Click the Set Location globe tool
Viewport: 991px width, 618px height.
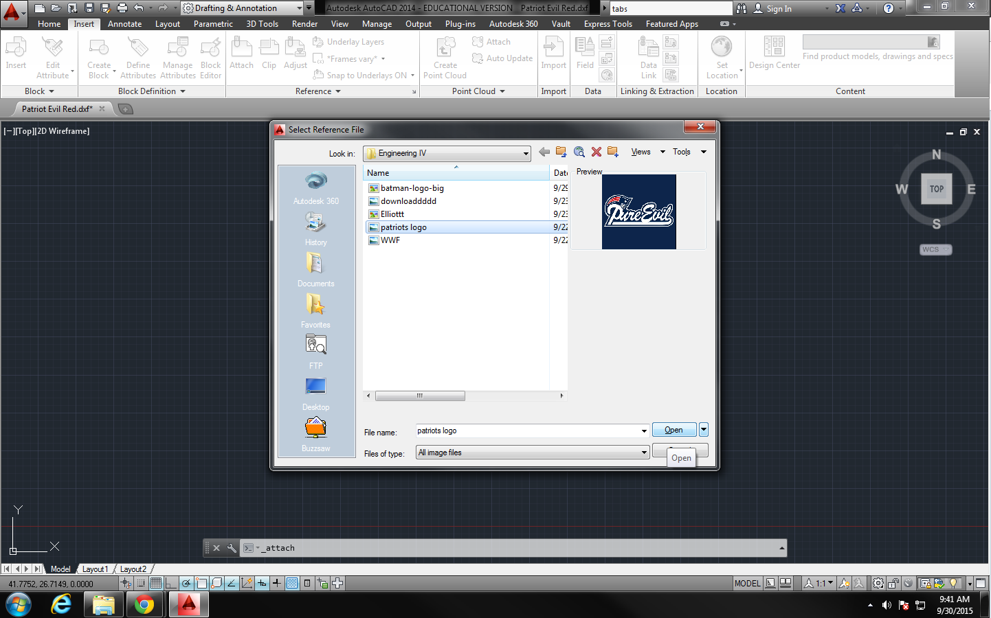click(x=722, y=58)
